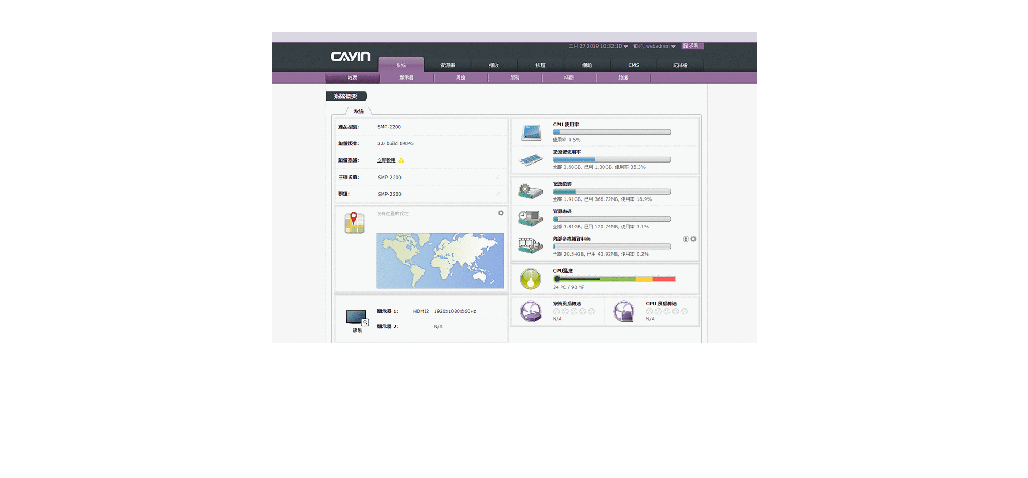Click the 記憶體使用率 RAM module icon

click(531, 159)
